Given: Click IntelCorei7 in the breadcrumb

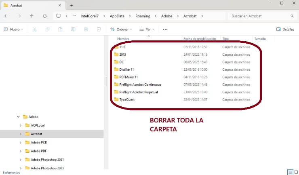Looking at the screenshot, I should coord(89,16).
